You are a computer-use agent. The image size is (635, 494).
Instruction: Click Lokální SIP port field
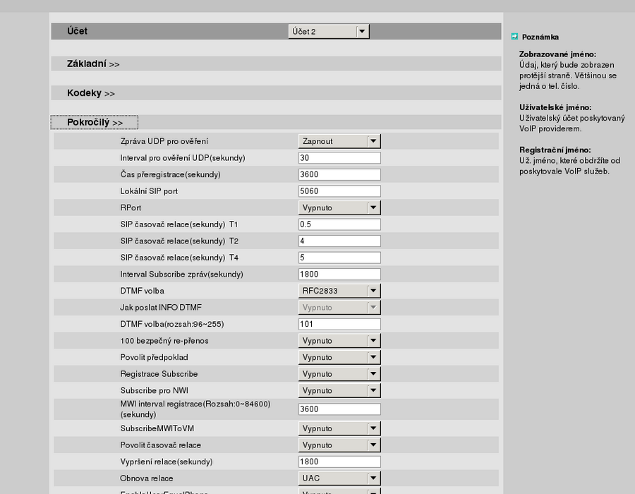(339, 191)
